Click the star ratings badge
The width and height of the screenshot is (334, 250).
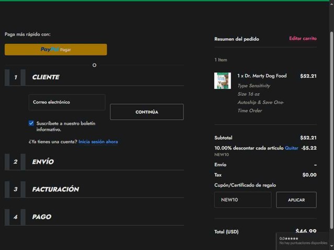point(303,241)
